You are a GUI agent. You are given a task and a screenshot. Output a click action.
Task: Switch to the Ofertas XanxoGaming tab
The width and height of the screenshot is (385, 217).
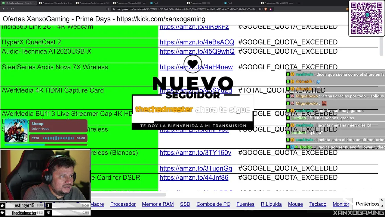(18, 3)
